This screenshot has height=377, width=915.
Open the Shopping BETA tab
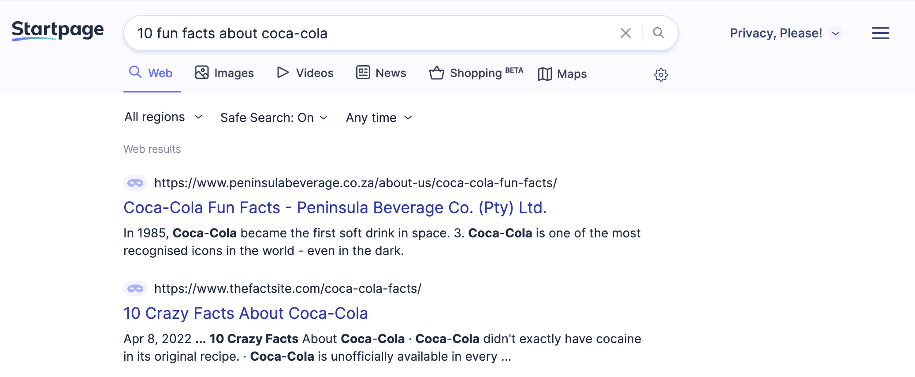pos(476,73)
